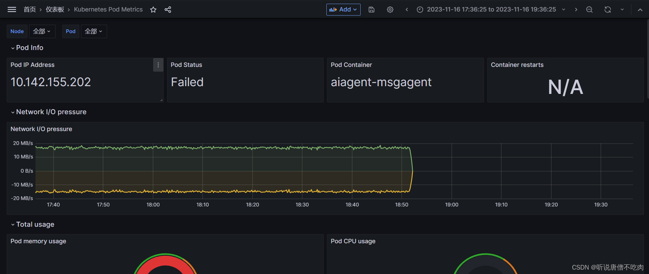
Task: Click the -20 MB/s axis label
Action: (22, 198)
